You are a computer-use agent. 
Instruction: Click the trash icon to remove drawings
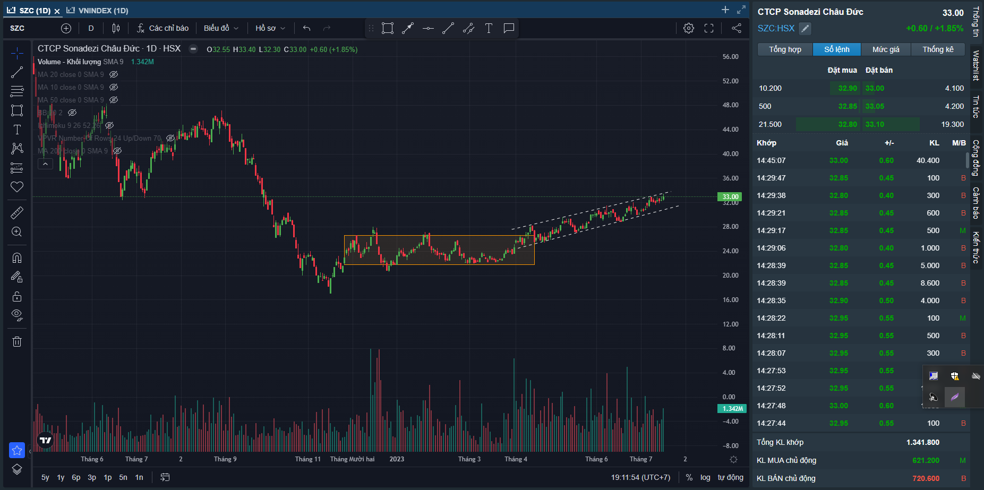tap(17, 341)
